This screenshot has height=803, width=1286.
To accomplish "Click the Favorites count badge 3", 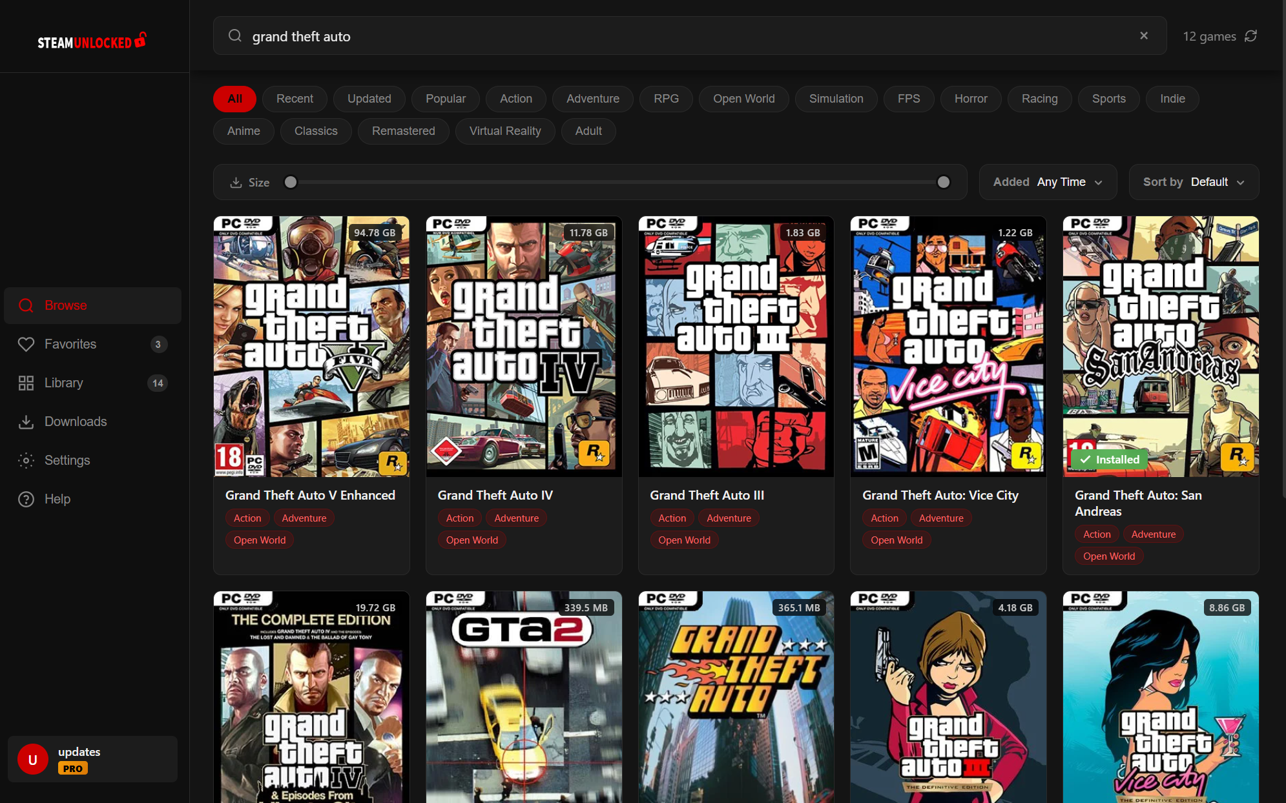I will point(158,344).
